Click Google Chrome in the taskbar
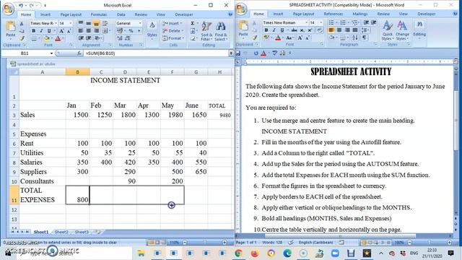 coord(239,253)
